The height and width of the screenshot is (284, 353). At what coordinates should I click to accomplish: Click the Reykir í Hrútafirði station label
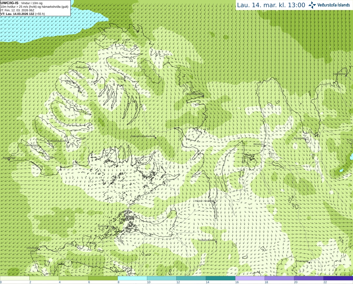[x=205, y=201]
